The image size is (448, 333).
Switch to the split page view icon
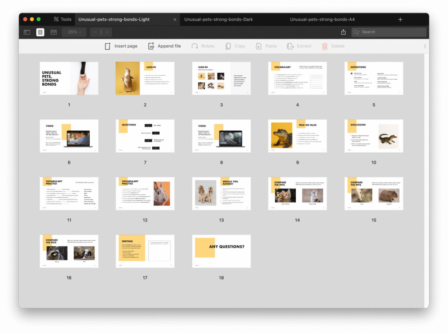coord(54,32)
